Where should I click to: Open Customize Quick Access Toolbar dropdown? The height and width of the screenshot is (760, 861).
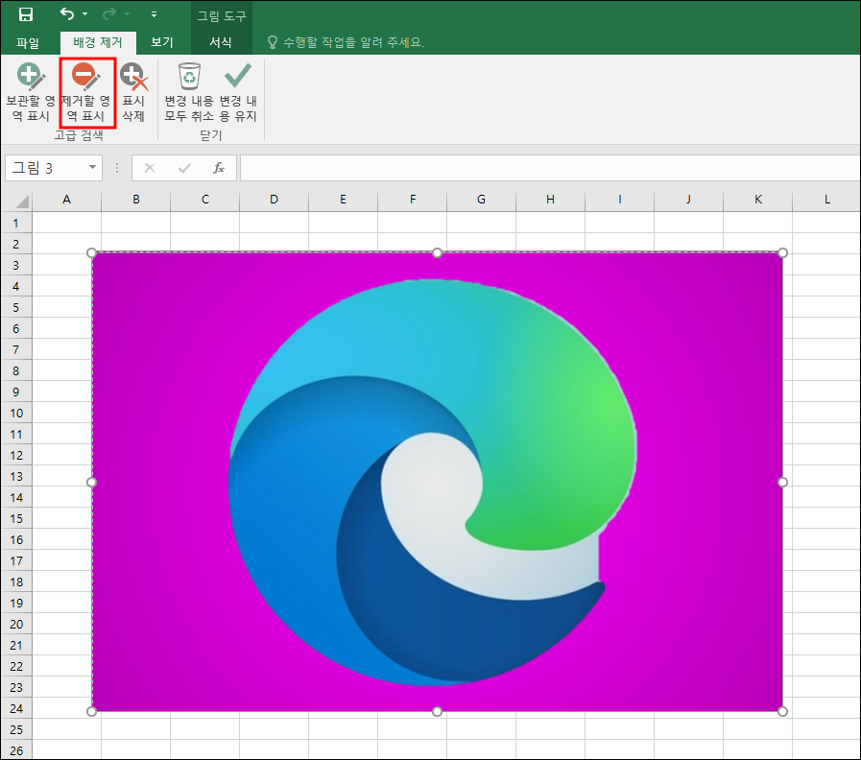[x=155, y=14]
